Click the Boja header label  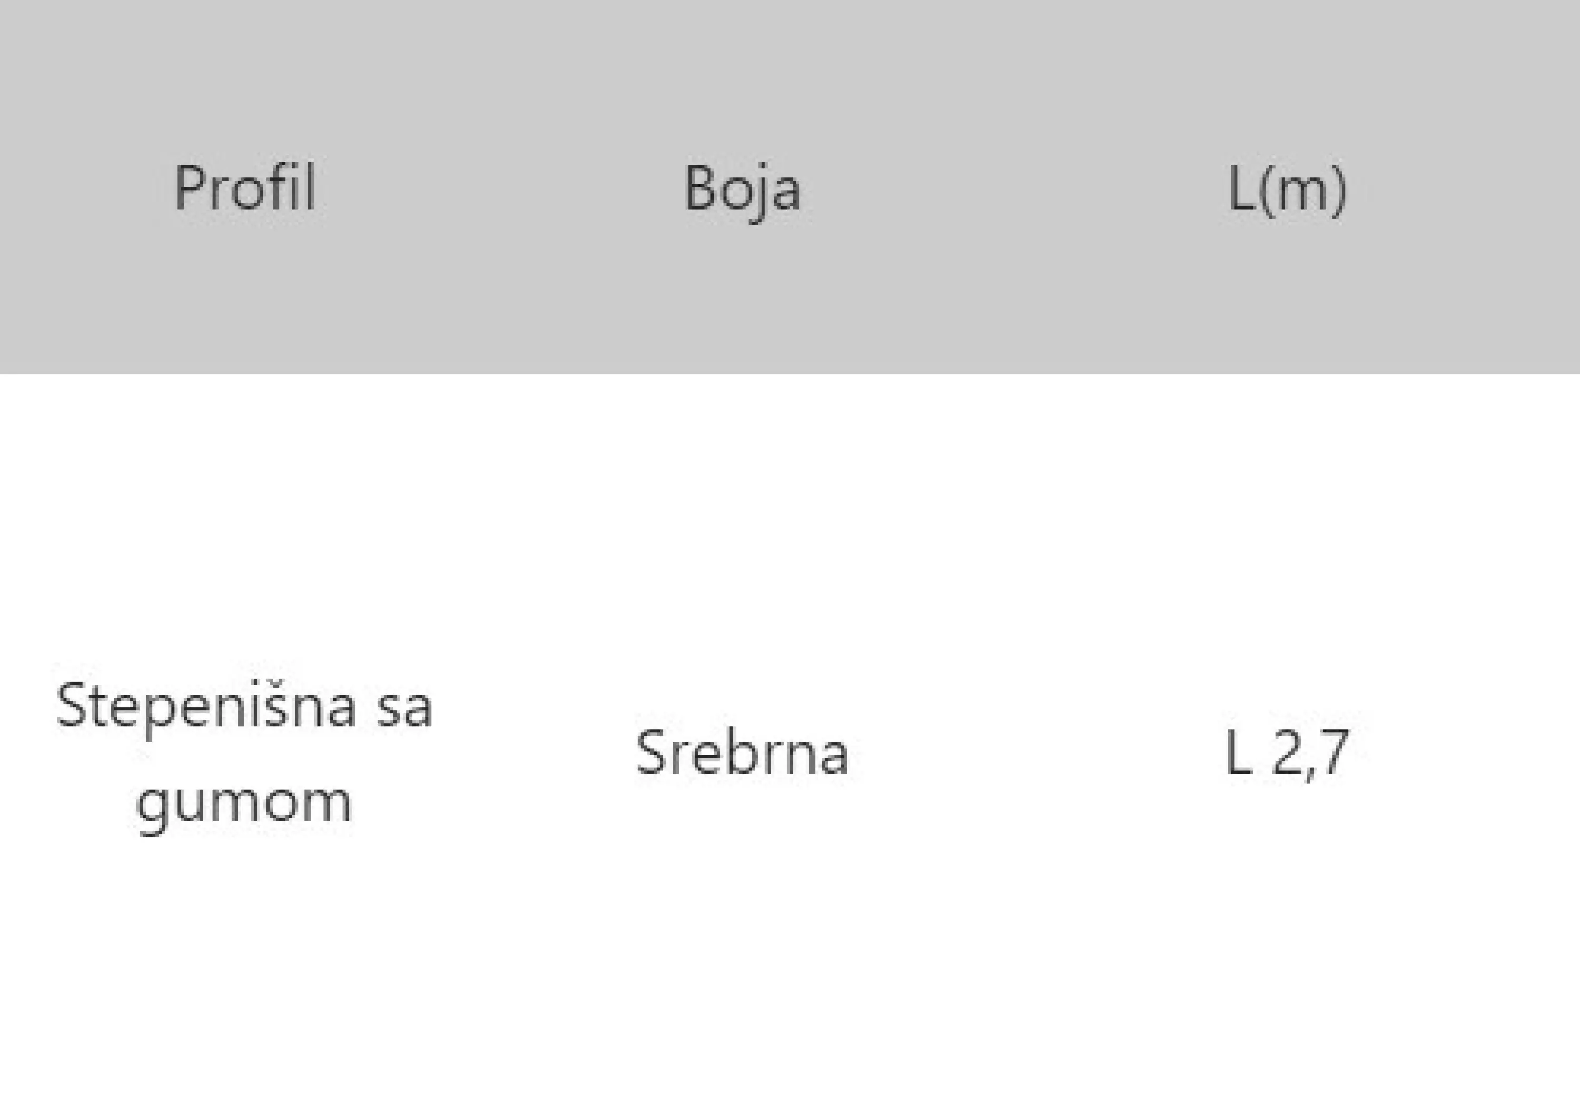click(x=743, y=191)
